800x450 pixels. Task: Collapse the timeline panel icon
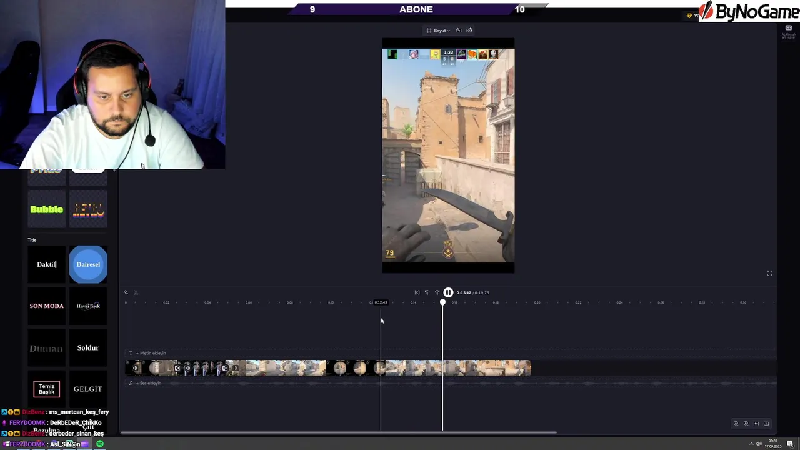tap(766, 424)
